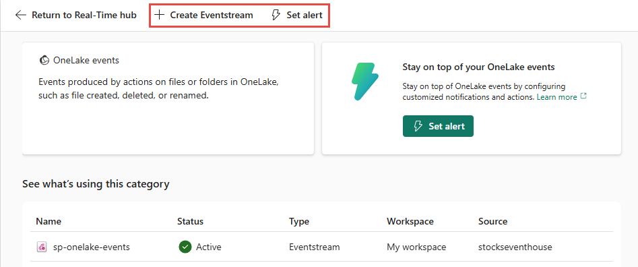Sort by the Status column header

[190, 221]
